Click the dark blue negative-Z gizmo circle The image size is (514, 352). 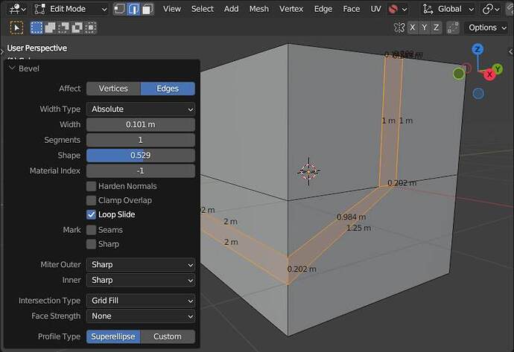tap(478, 94)
